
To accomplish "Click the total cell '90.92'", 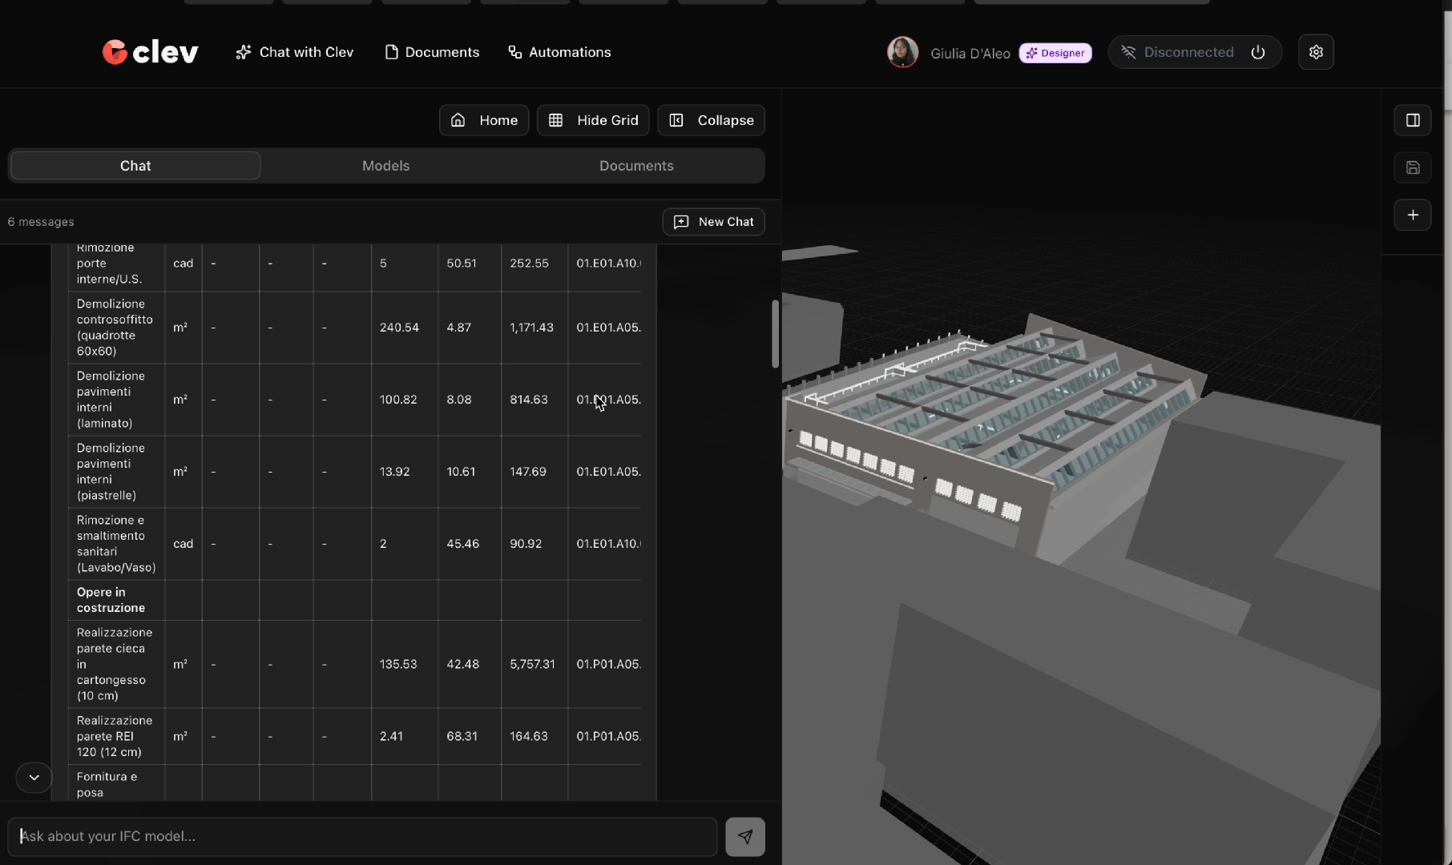I will pos(526,544).
